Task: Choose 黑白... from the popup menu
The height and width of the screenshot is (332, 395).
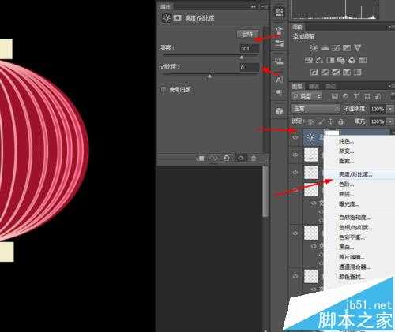Action: [346, 247]
